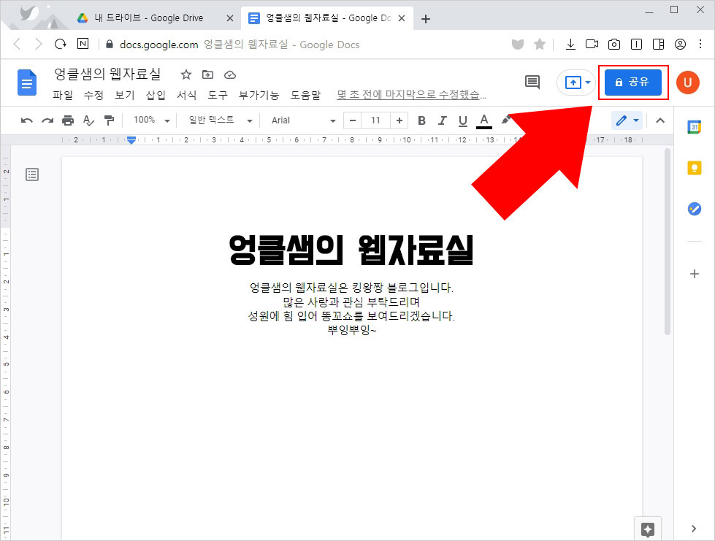Viewport: 715px width, 541px height.
Task: Print the document with printer icon
Action: pos(68,120)
